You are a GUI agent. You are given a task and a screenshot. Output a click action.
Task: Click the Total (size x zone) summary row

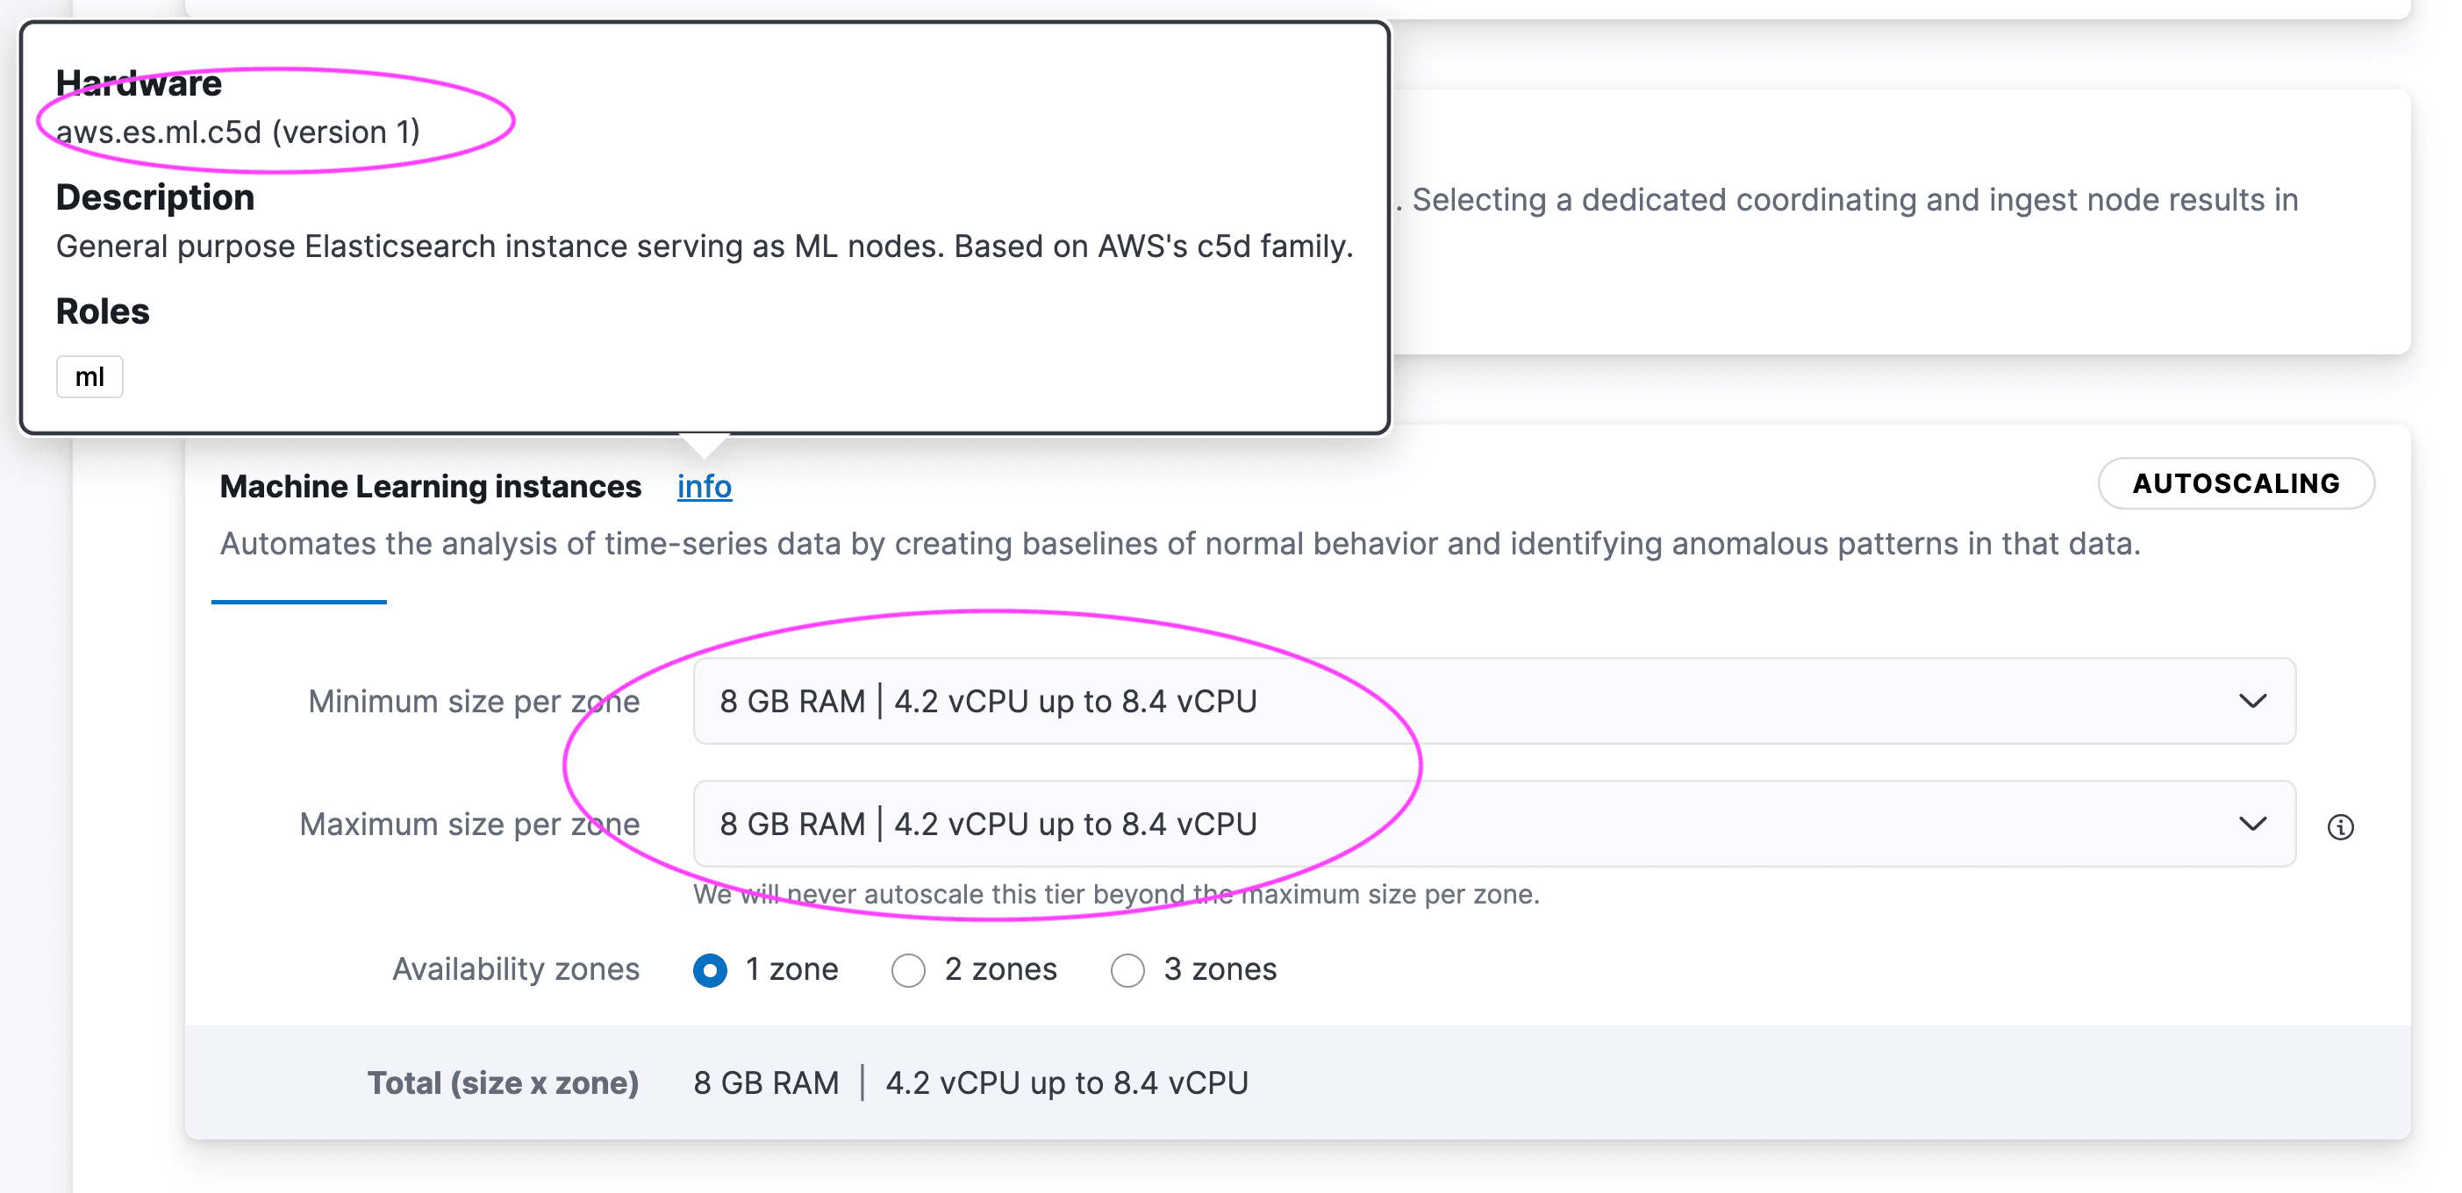click(x=504, y=1082)
